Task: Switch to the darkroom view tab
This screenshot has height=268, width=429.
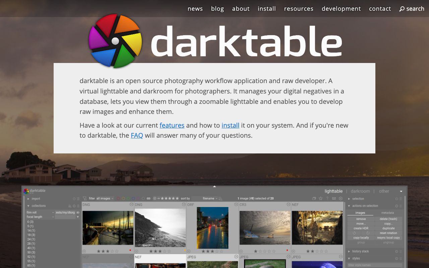Action: [x=360, y=191]
